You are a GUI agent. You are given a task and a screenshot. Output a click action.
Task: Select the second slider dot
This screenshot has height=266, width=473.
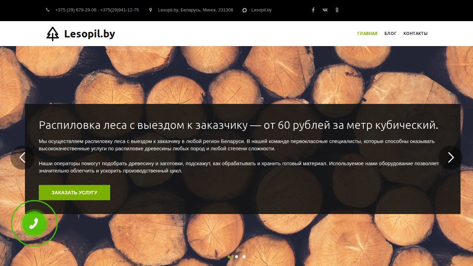pos(237,257)
